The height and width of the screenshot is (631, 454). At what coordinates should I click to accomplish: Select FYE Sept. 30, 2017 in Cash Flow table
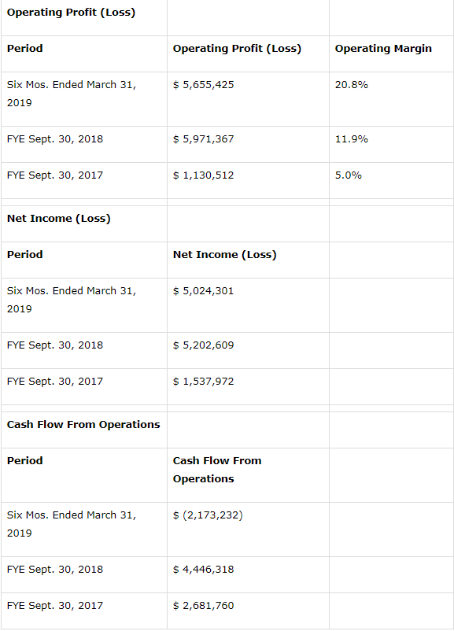click(x=55, y=606)
